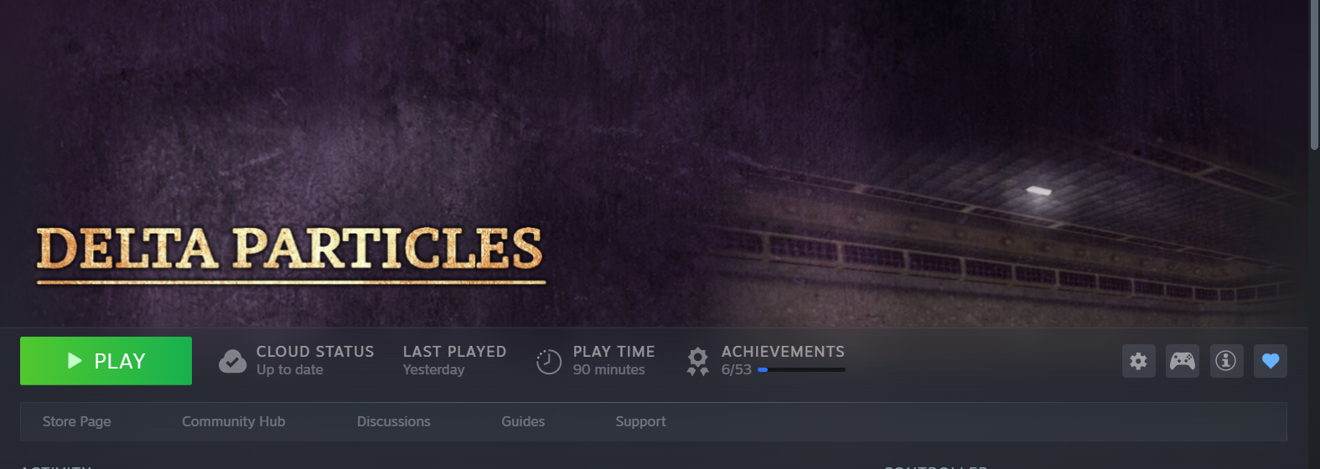Toggle the blue heart favorite icon
The image size is (1320, 469).
1271,361
